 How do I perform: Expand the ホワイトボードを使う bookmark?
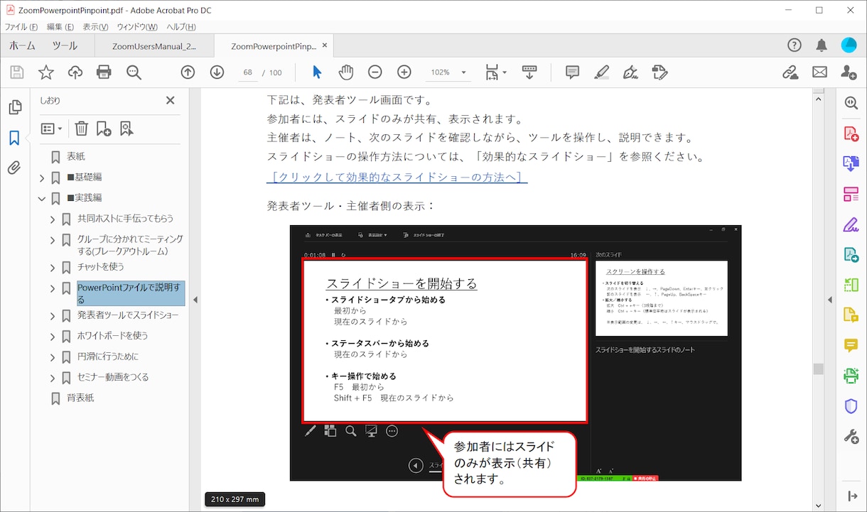tap(53, 337)
